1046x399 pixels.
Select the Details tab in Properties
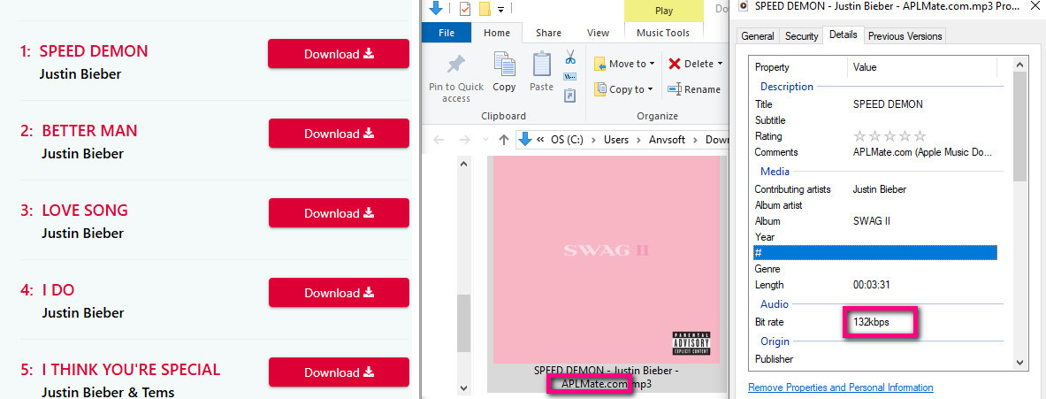pos(844,35)
